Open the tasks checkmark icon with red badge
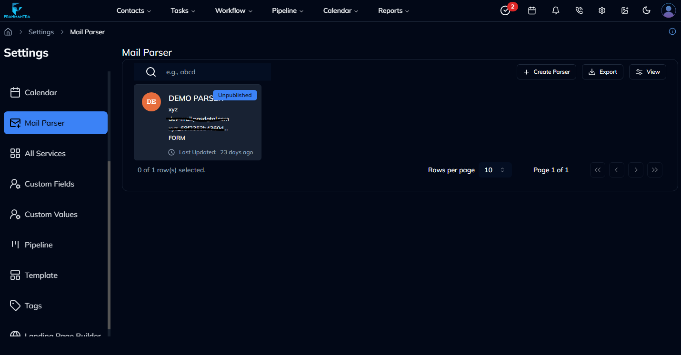The height and width of the screenshot is (355, 681). pos(505,10)
